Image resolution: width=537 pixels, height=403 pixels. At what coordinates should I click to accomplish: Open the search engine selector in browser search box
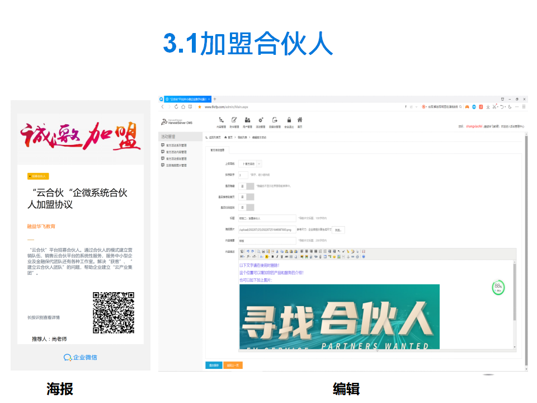(425, 107)
